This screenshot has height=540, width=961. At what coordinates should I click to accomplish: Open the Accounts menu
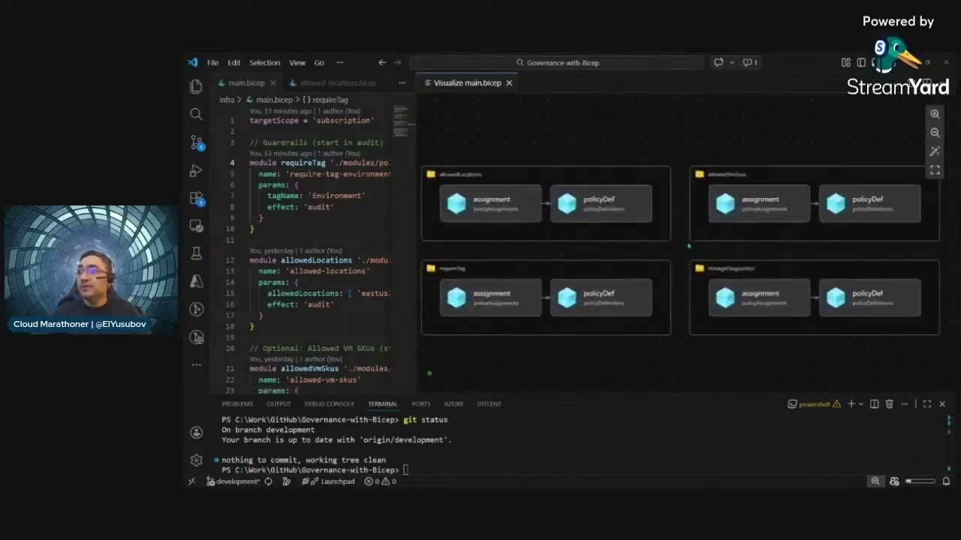pos(196,432)
